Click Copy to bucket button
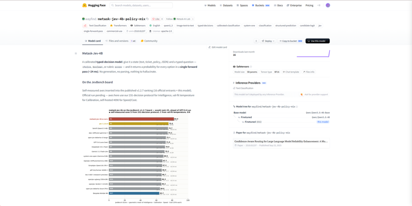The width and height of the screenshot is (412, 206). (291, 41)
